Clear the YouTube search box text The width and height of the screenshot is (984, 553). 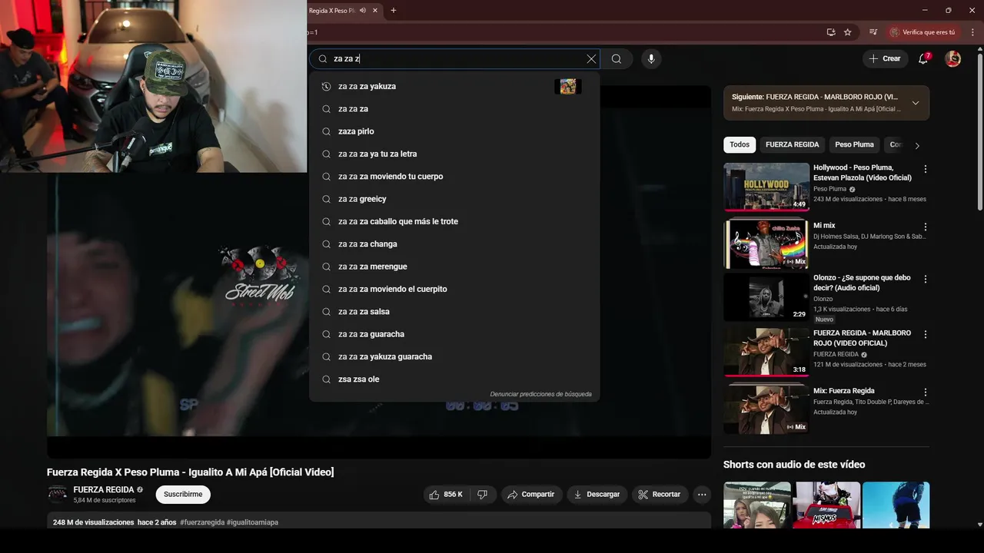591,59
